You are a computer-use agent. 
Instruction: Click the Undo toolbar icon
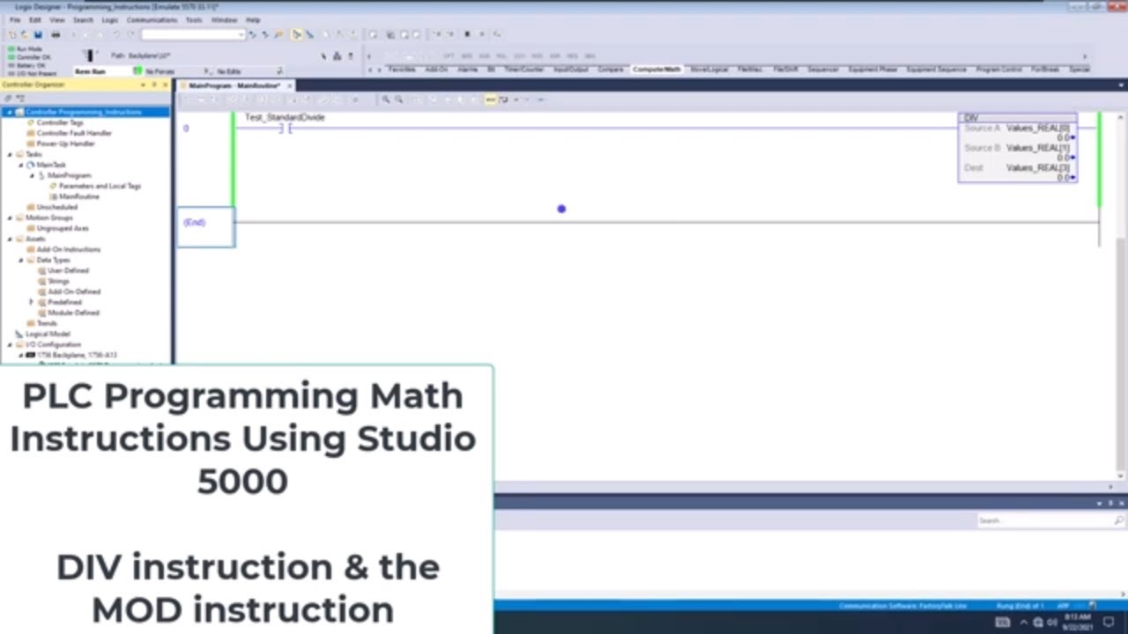coord(116,34)
